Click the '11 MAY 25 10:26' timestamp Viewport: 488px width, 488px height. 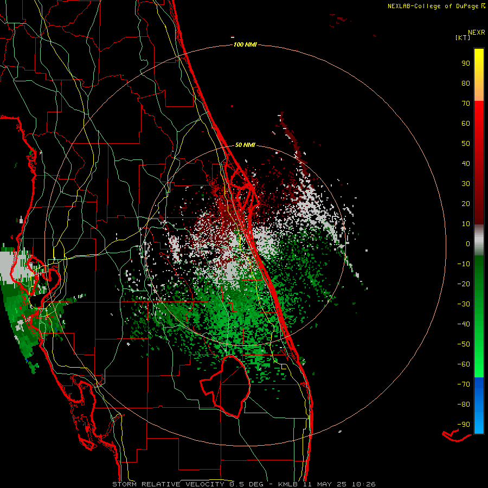339,484
